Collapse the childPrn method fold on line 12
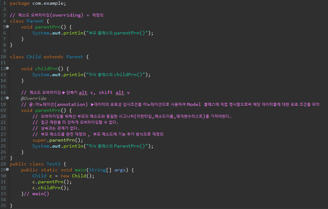Screen dimensions: 328x209 (7, 68)
